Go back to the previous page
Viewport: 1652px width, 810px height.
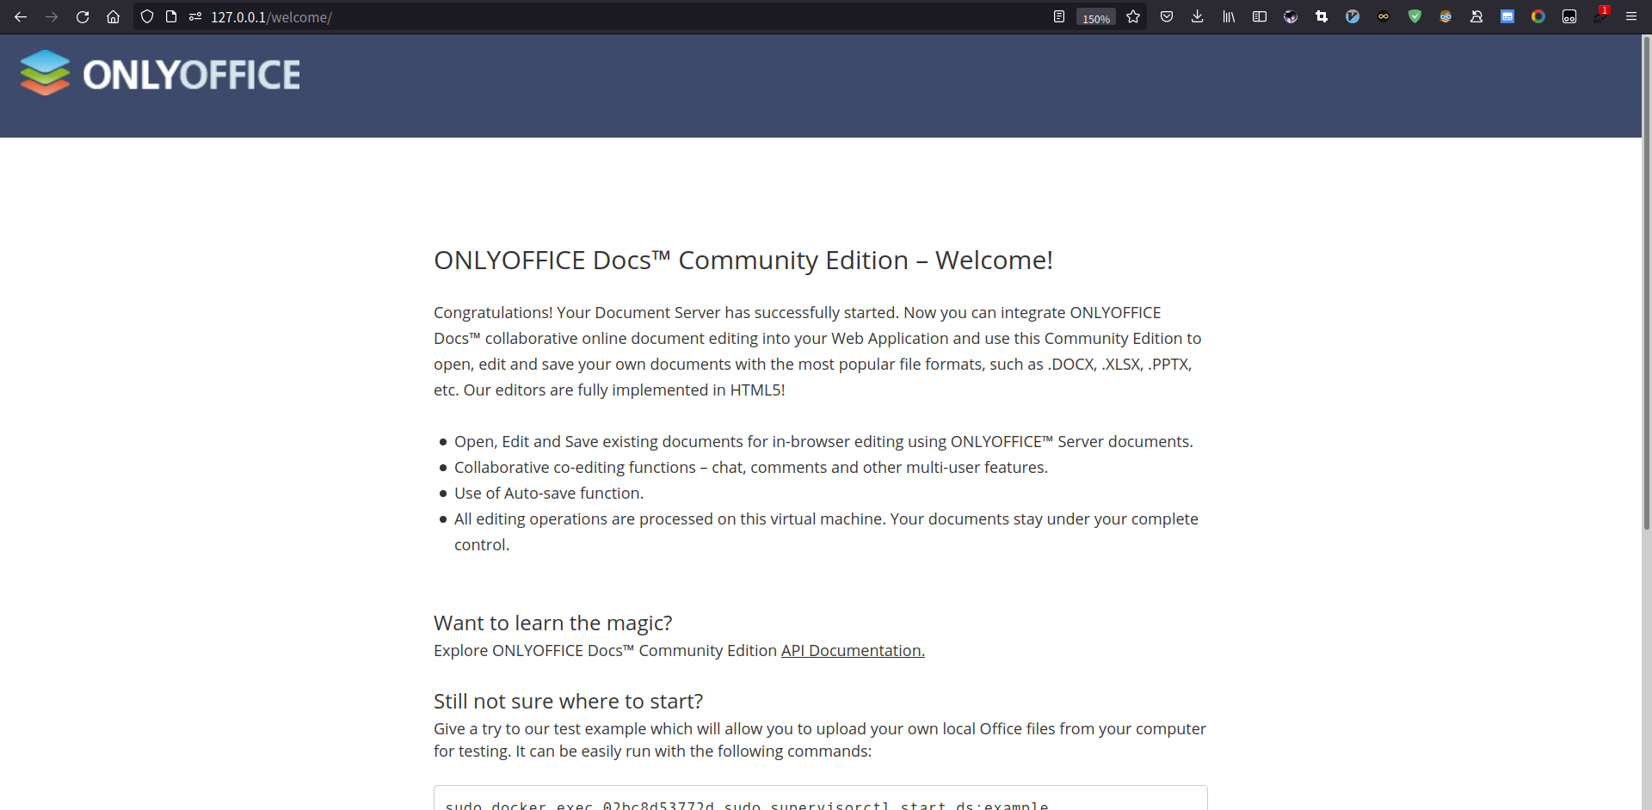21,17
